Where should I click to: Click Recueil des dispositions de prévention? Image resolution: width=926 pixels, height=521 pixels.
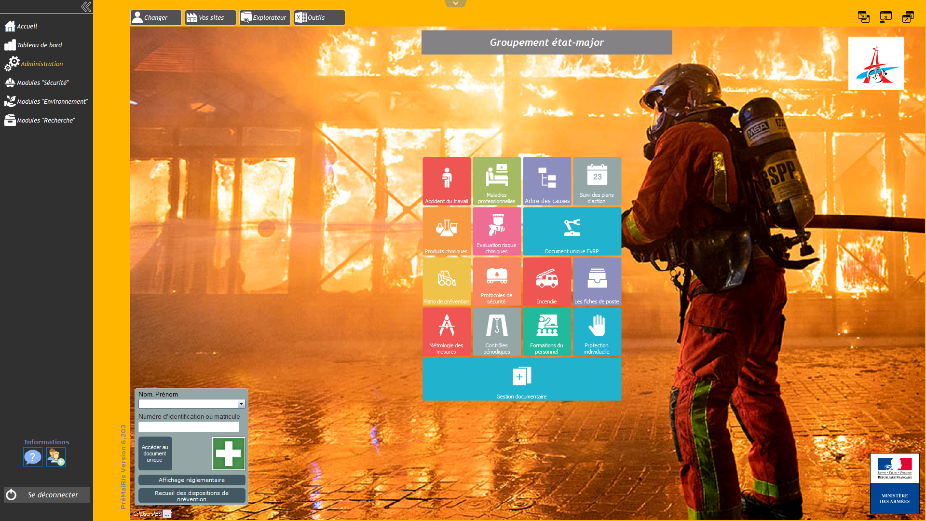pos(191,495)
